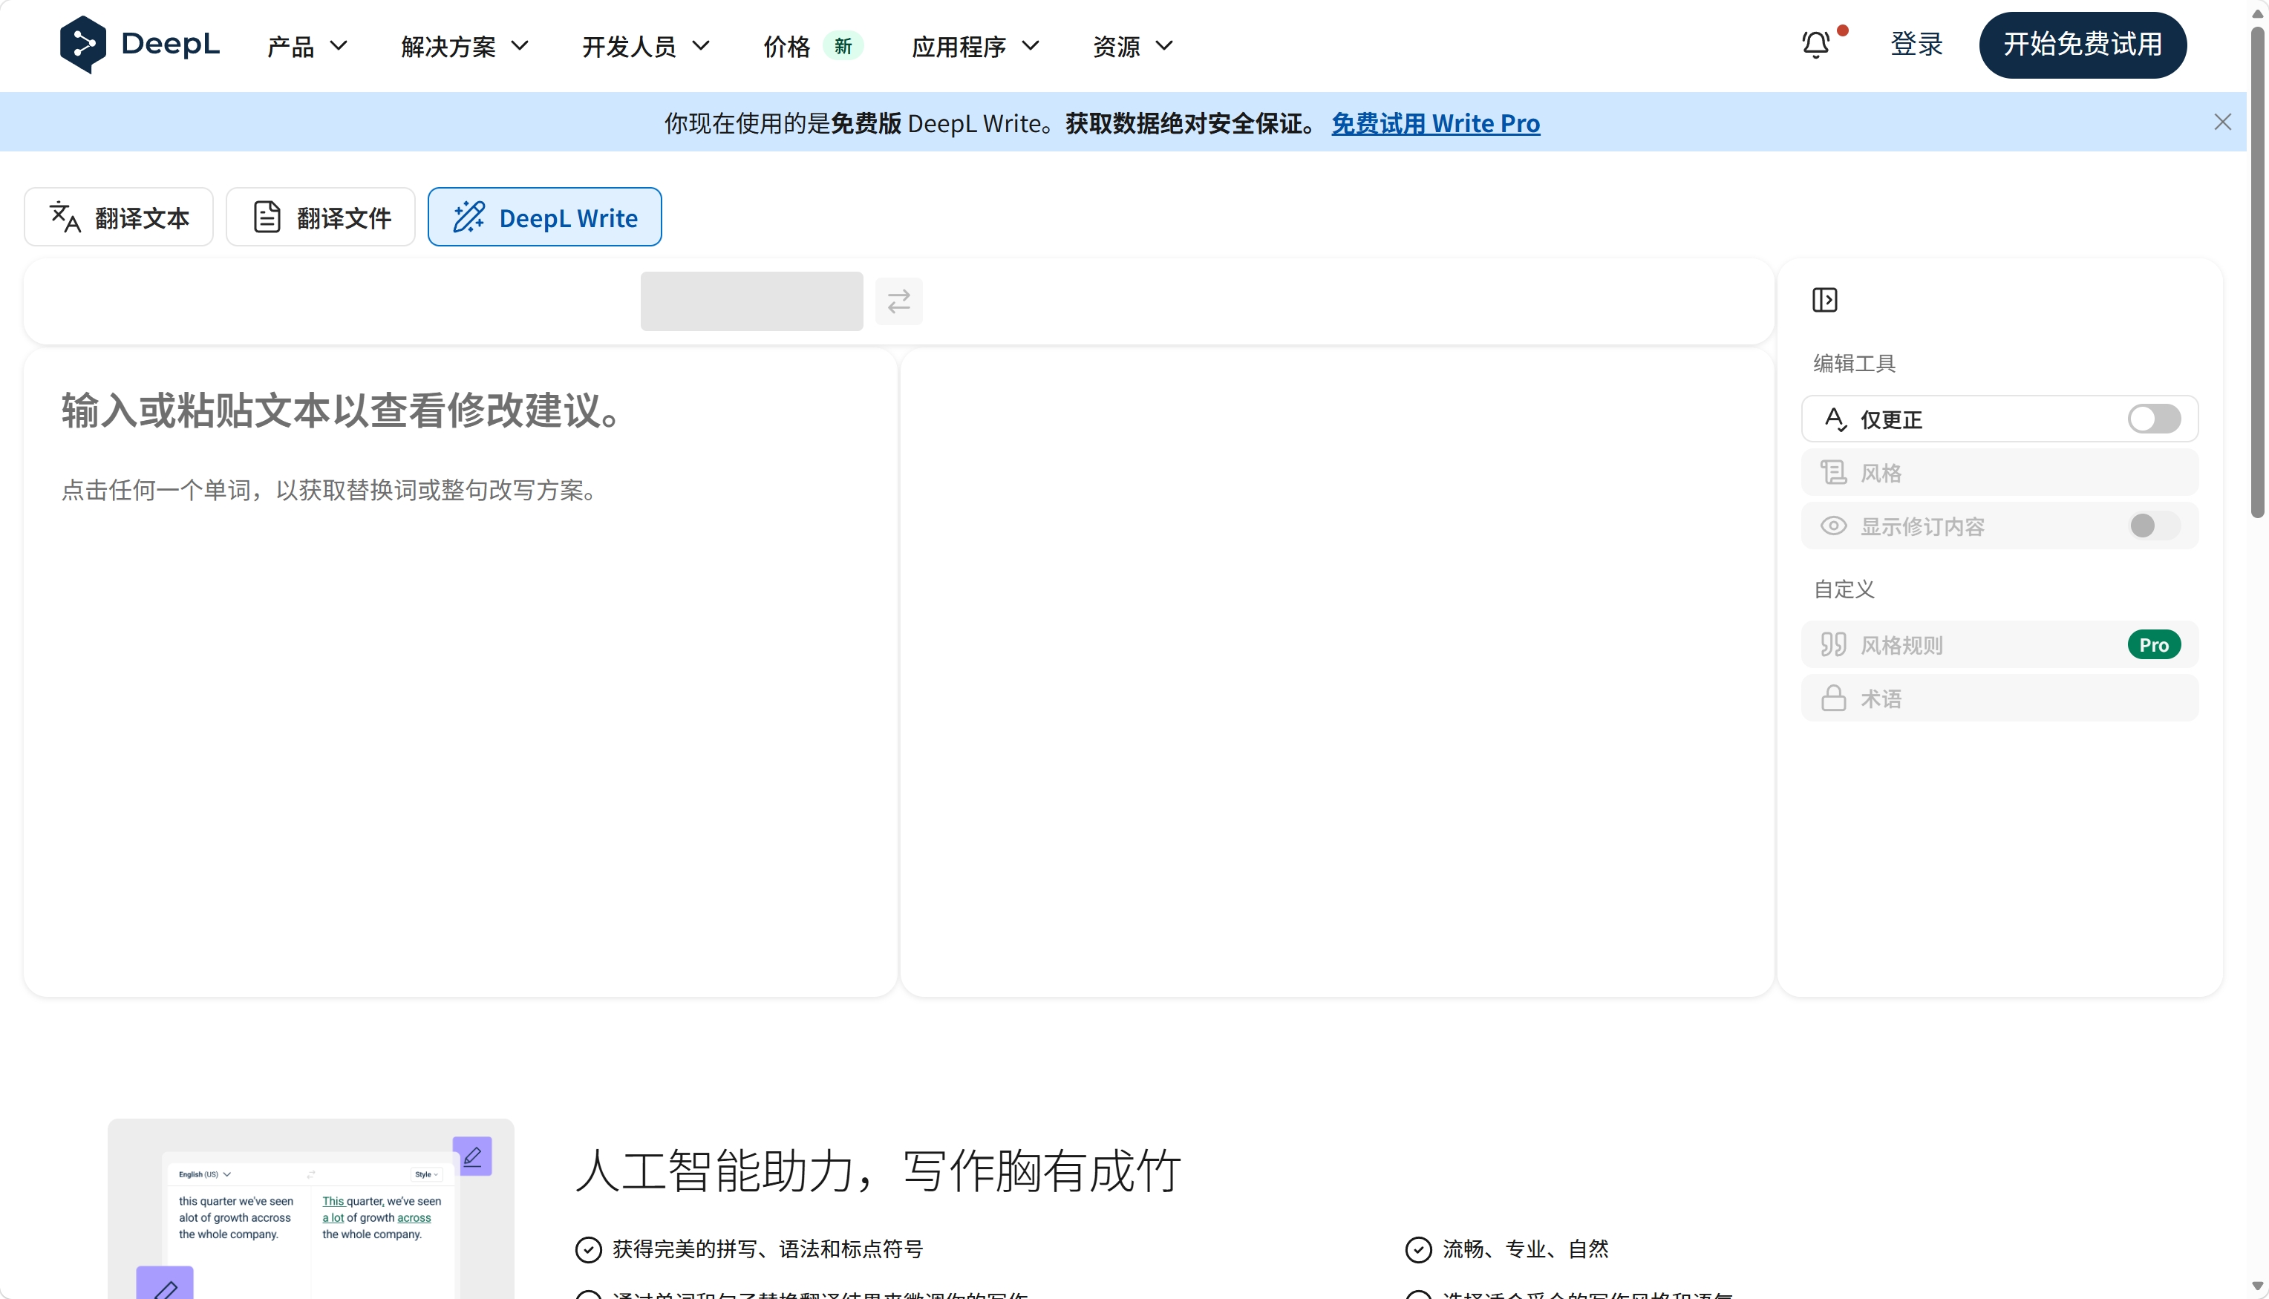The height and width of the screenshot is (1299, 2269).
Task: Expand the 解决方案 dropdown menu
Action: point(465,45)
